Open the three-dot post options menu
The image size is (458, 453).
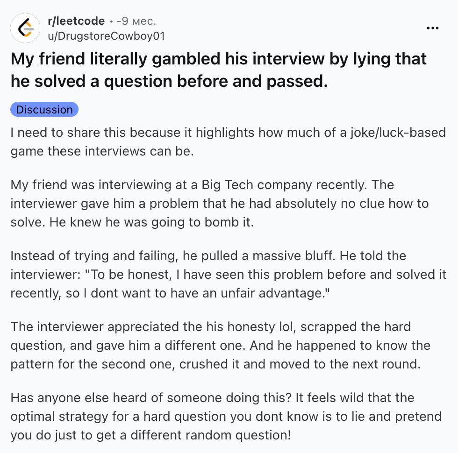pyautogui.click(x=432, y=28)
